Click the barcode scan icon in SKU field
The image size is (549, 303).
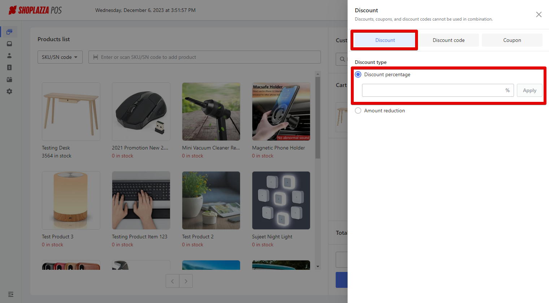(96, 57)
